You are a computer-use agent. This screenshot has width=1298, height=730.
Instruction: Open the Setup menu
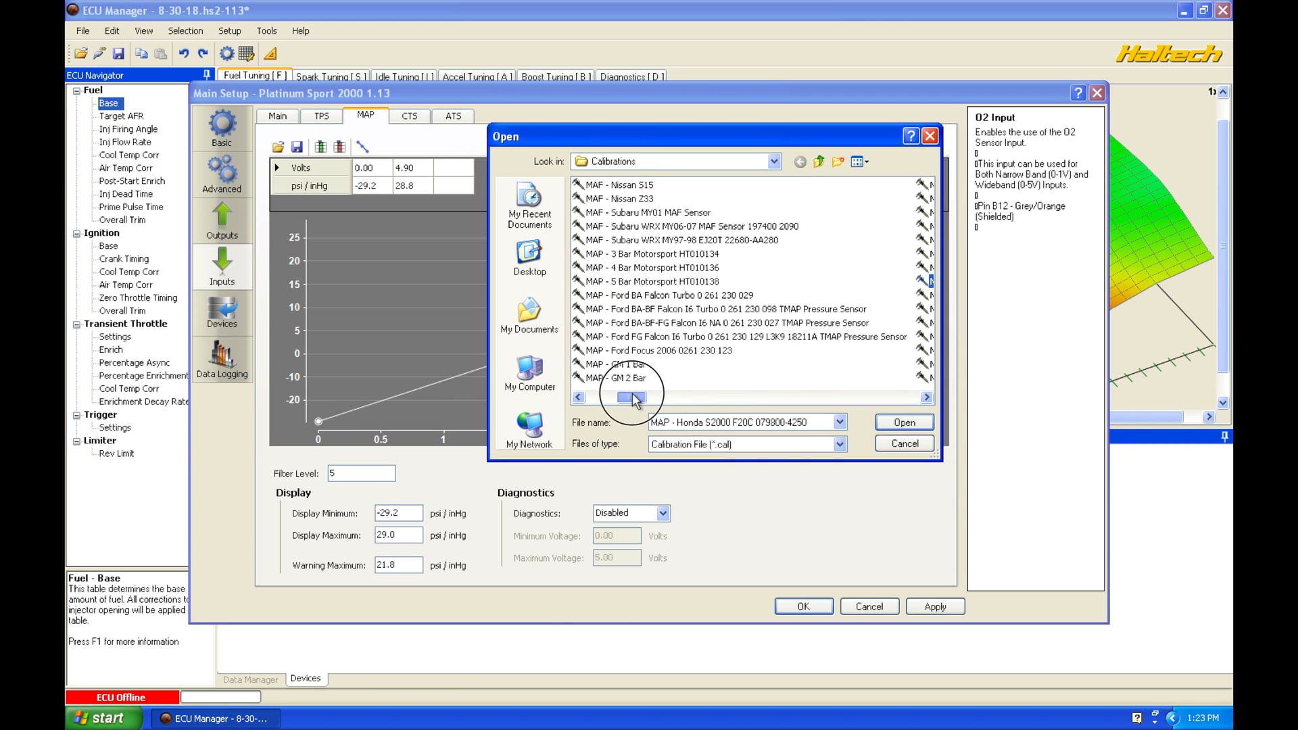[230, 30]
